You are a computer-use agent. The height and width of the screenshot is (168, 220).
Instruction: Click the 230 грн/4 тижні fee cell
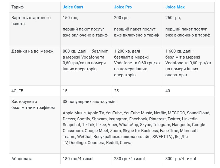pos(137,159)
